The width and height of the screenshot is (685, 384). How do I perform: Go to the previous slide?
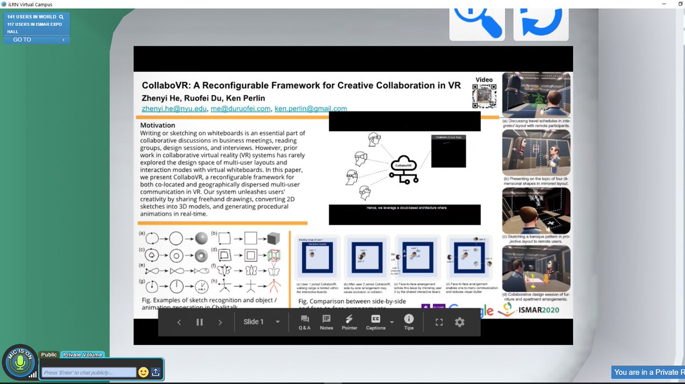point(179,322)
